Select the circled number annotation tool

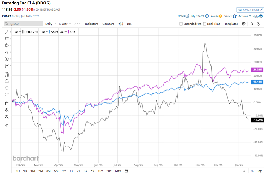(6, 59)
